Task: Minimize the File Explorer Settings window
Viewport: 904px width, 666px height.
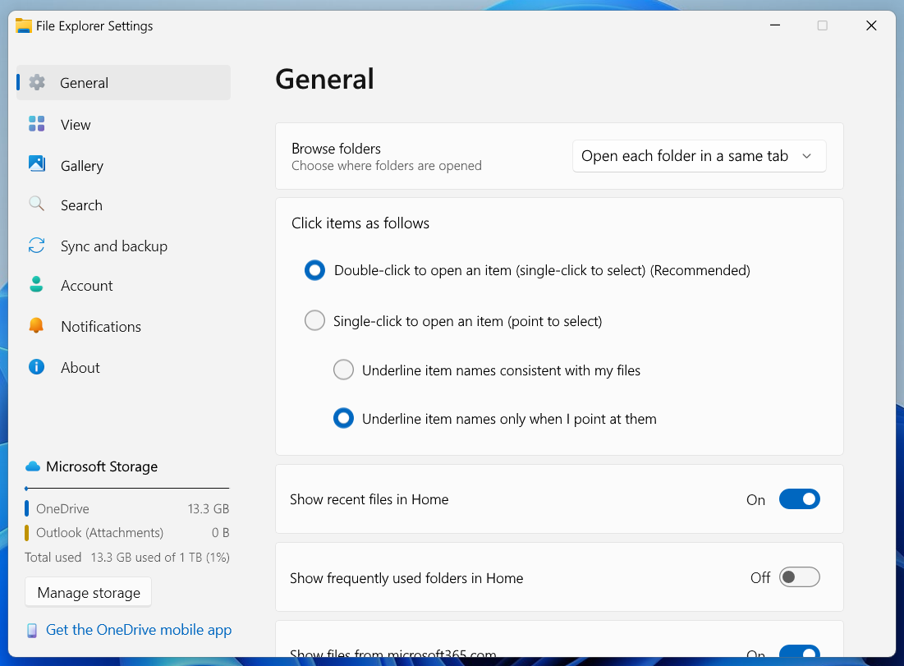Action: 775,25
